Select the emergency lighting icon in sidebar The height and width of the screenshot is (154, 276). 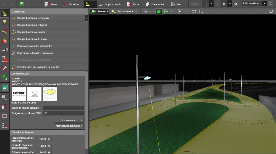point(5,87)
